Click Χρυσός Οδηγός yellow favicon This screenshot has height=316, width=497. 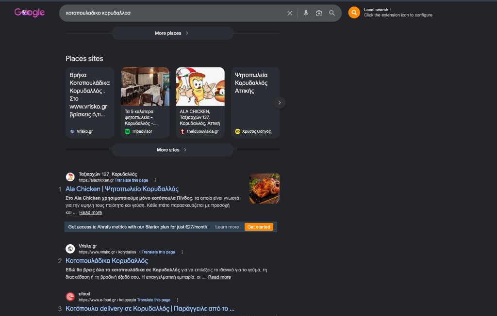[x=237, y=131]
